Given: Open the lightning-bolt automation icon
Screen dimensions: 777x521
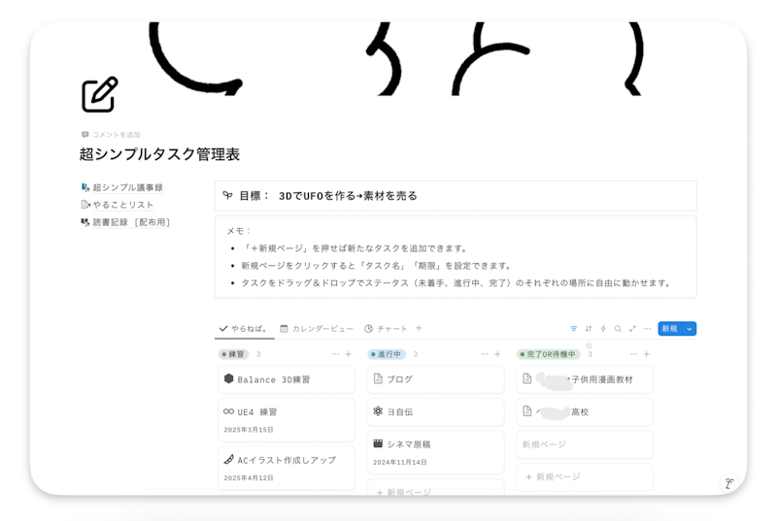Looking at the screenshot, I should (x=603, y=329).
